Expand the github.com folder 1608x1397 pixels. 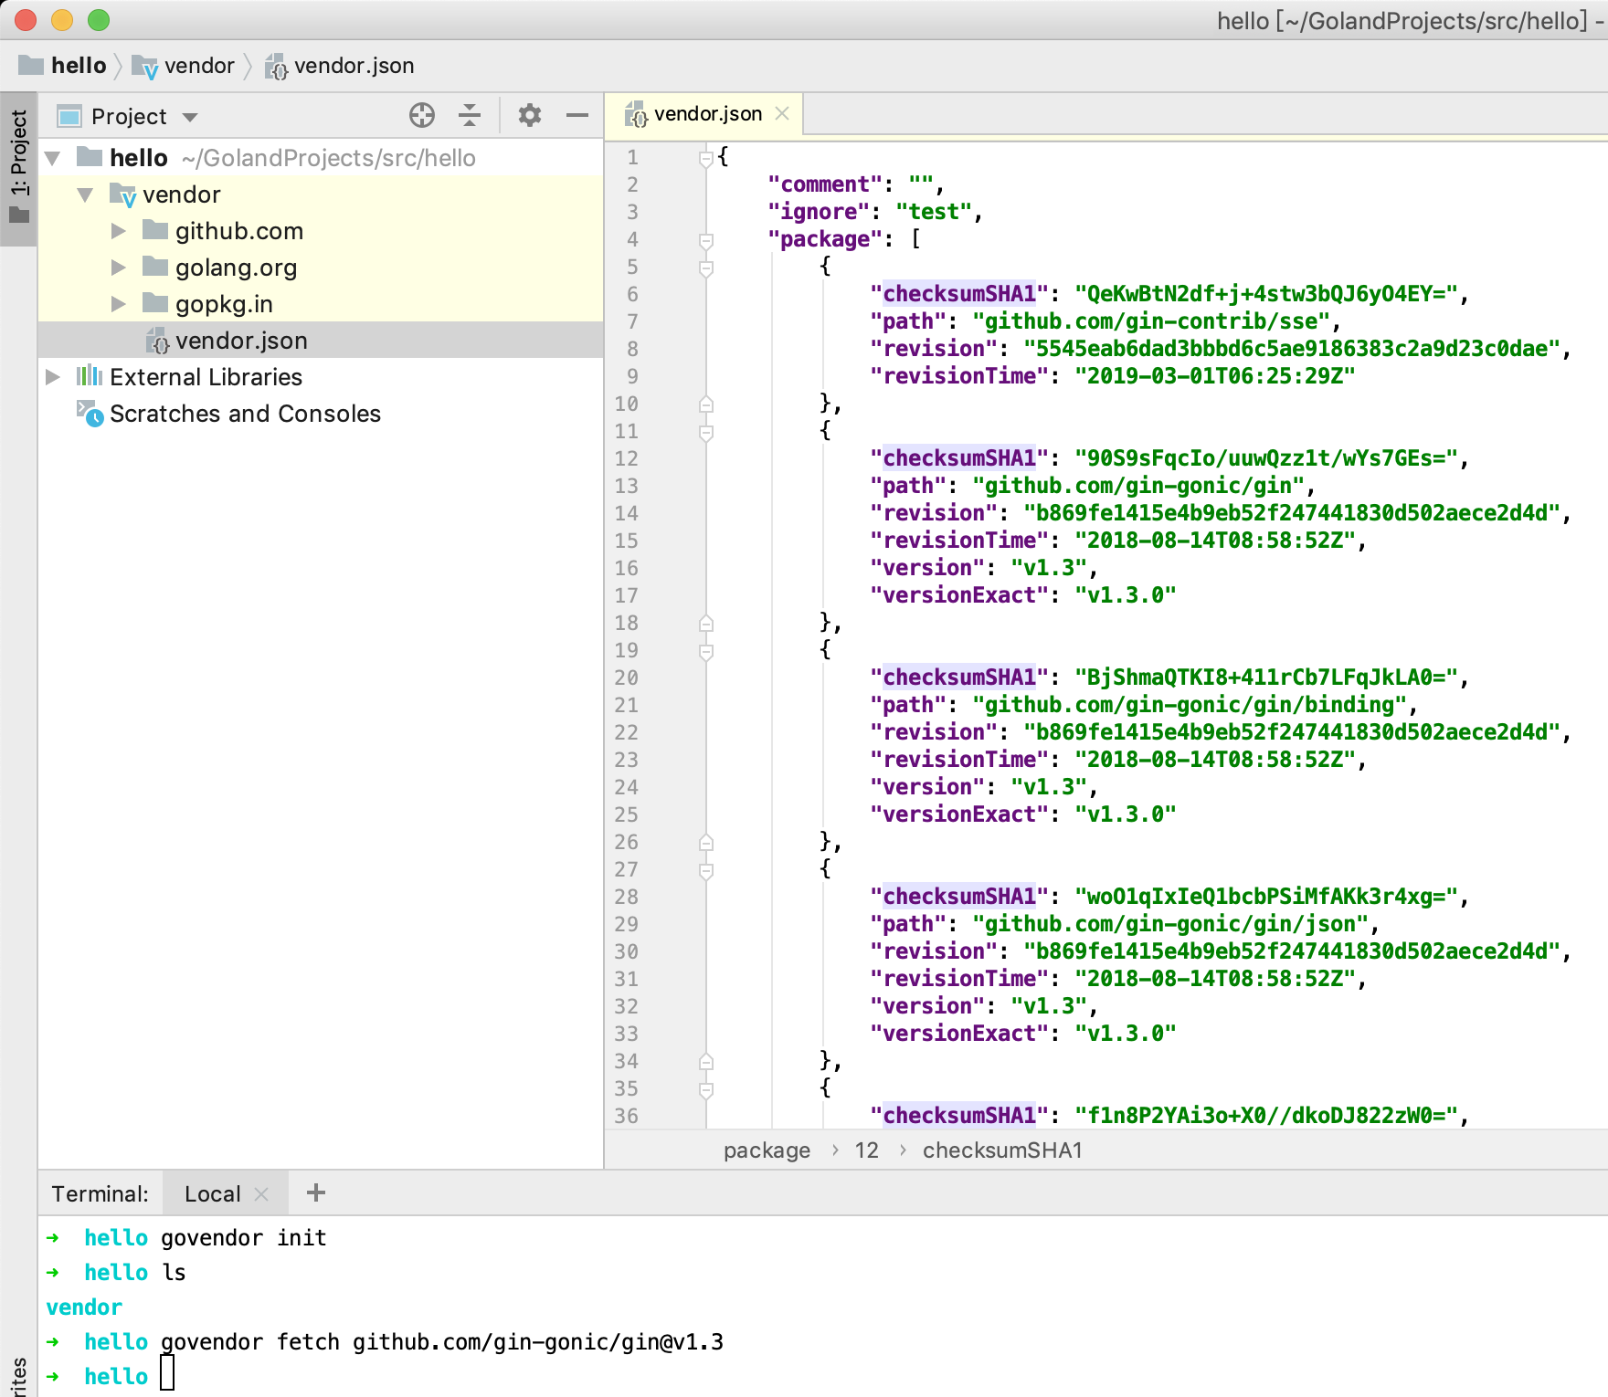click(x=119, y=231)
